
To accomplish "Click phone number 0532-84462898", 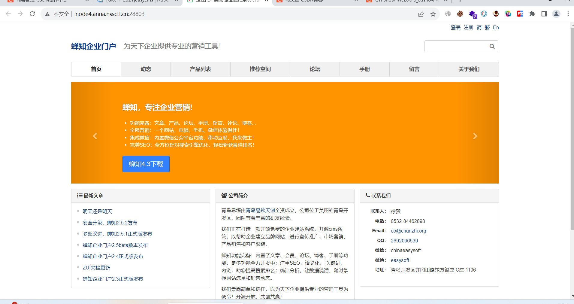I will pyautogui.click(x=408, y=221).
